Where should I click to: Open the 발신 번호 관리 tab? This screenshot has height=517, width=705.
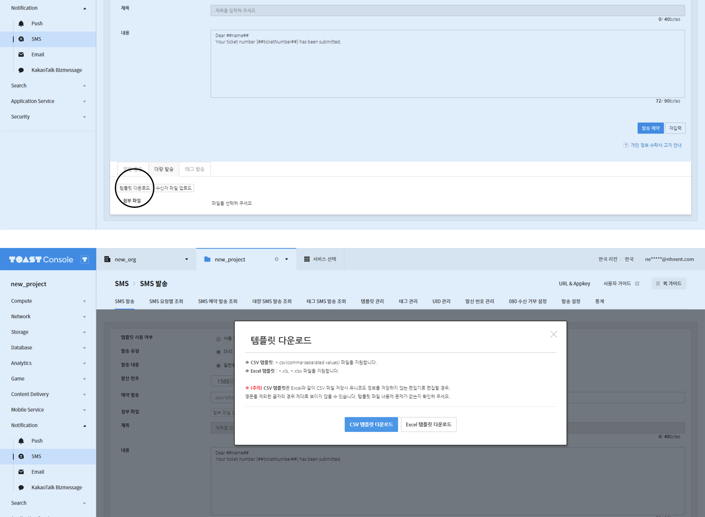(x=479, y=301)
